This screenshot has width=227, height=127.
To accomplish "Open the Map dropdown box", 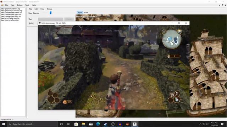I will tap(51, 19).
